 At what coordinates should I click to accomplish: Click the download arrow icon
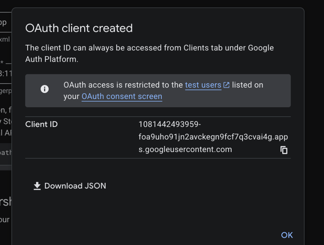(x=37, y=186)
